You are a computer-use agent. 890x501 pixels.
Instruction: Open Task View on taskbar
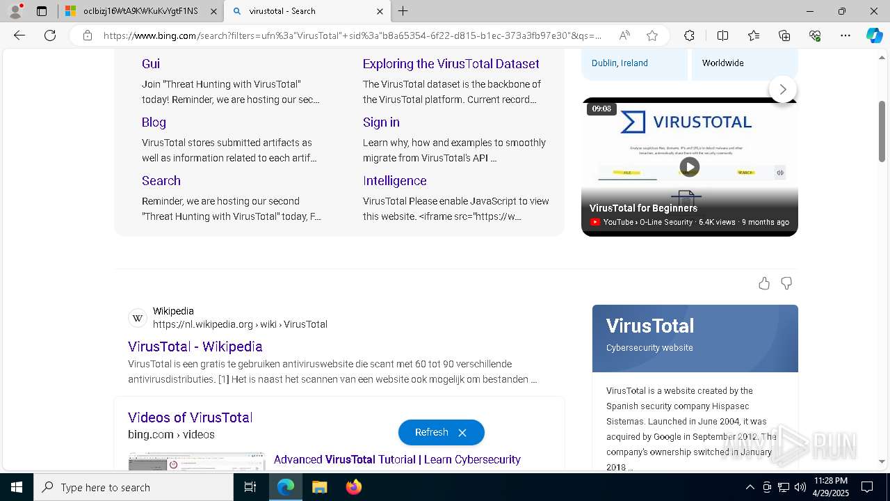[x=250, y=487]
